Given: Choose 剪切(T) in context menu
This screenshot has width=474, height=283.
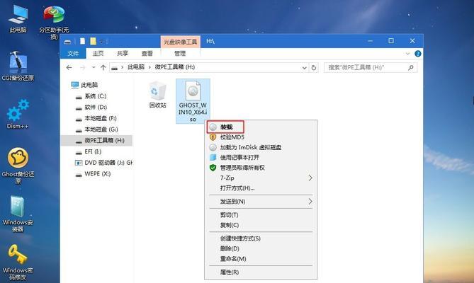Looking at the screenshot, I should coord(261,215).
